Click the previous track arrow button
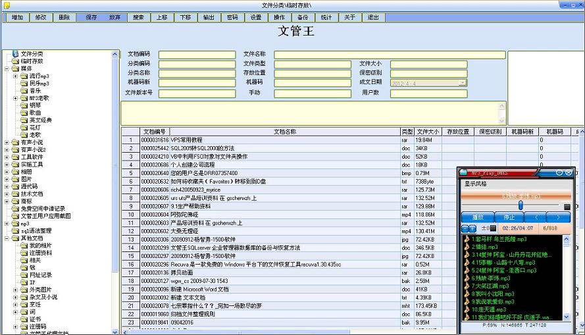The height and width of the screenshot is (335, 585). (x=536, y=217)
